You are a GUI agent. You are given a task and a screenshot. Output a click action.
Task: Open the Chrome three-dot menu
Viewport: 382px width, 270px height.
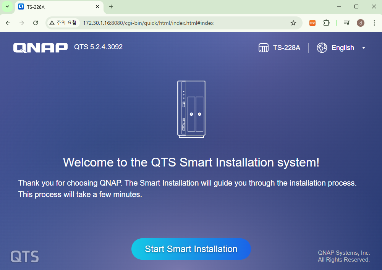point(374,23)
